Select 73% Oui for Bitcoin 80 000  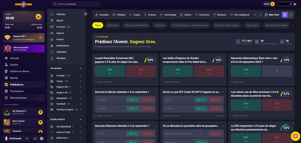[x=133, y=100]
